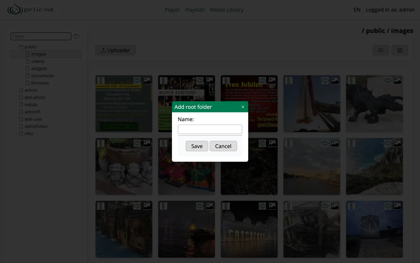Screen dimensions: 420x263
Task: Select the widgets folder
Action: click(39, 68)
